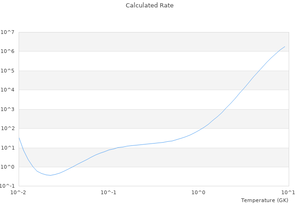
Task: Select the 10^-1 x-axis tick label
Action: click(x=108, y=192)
